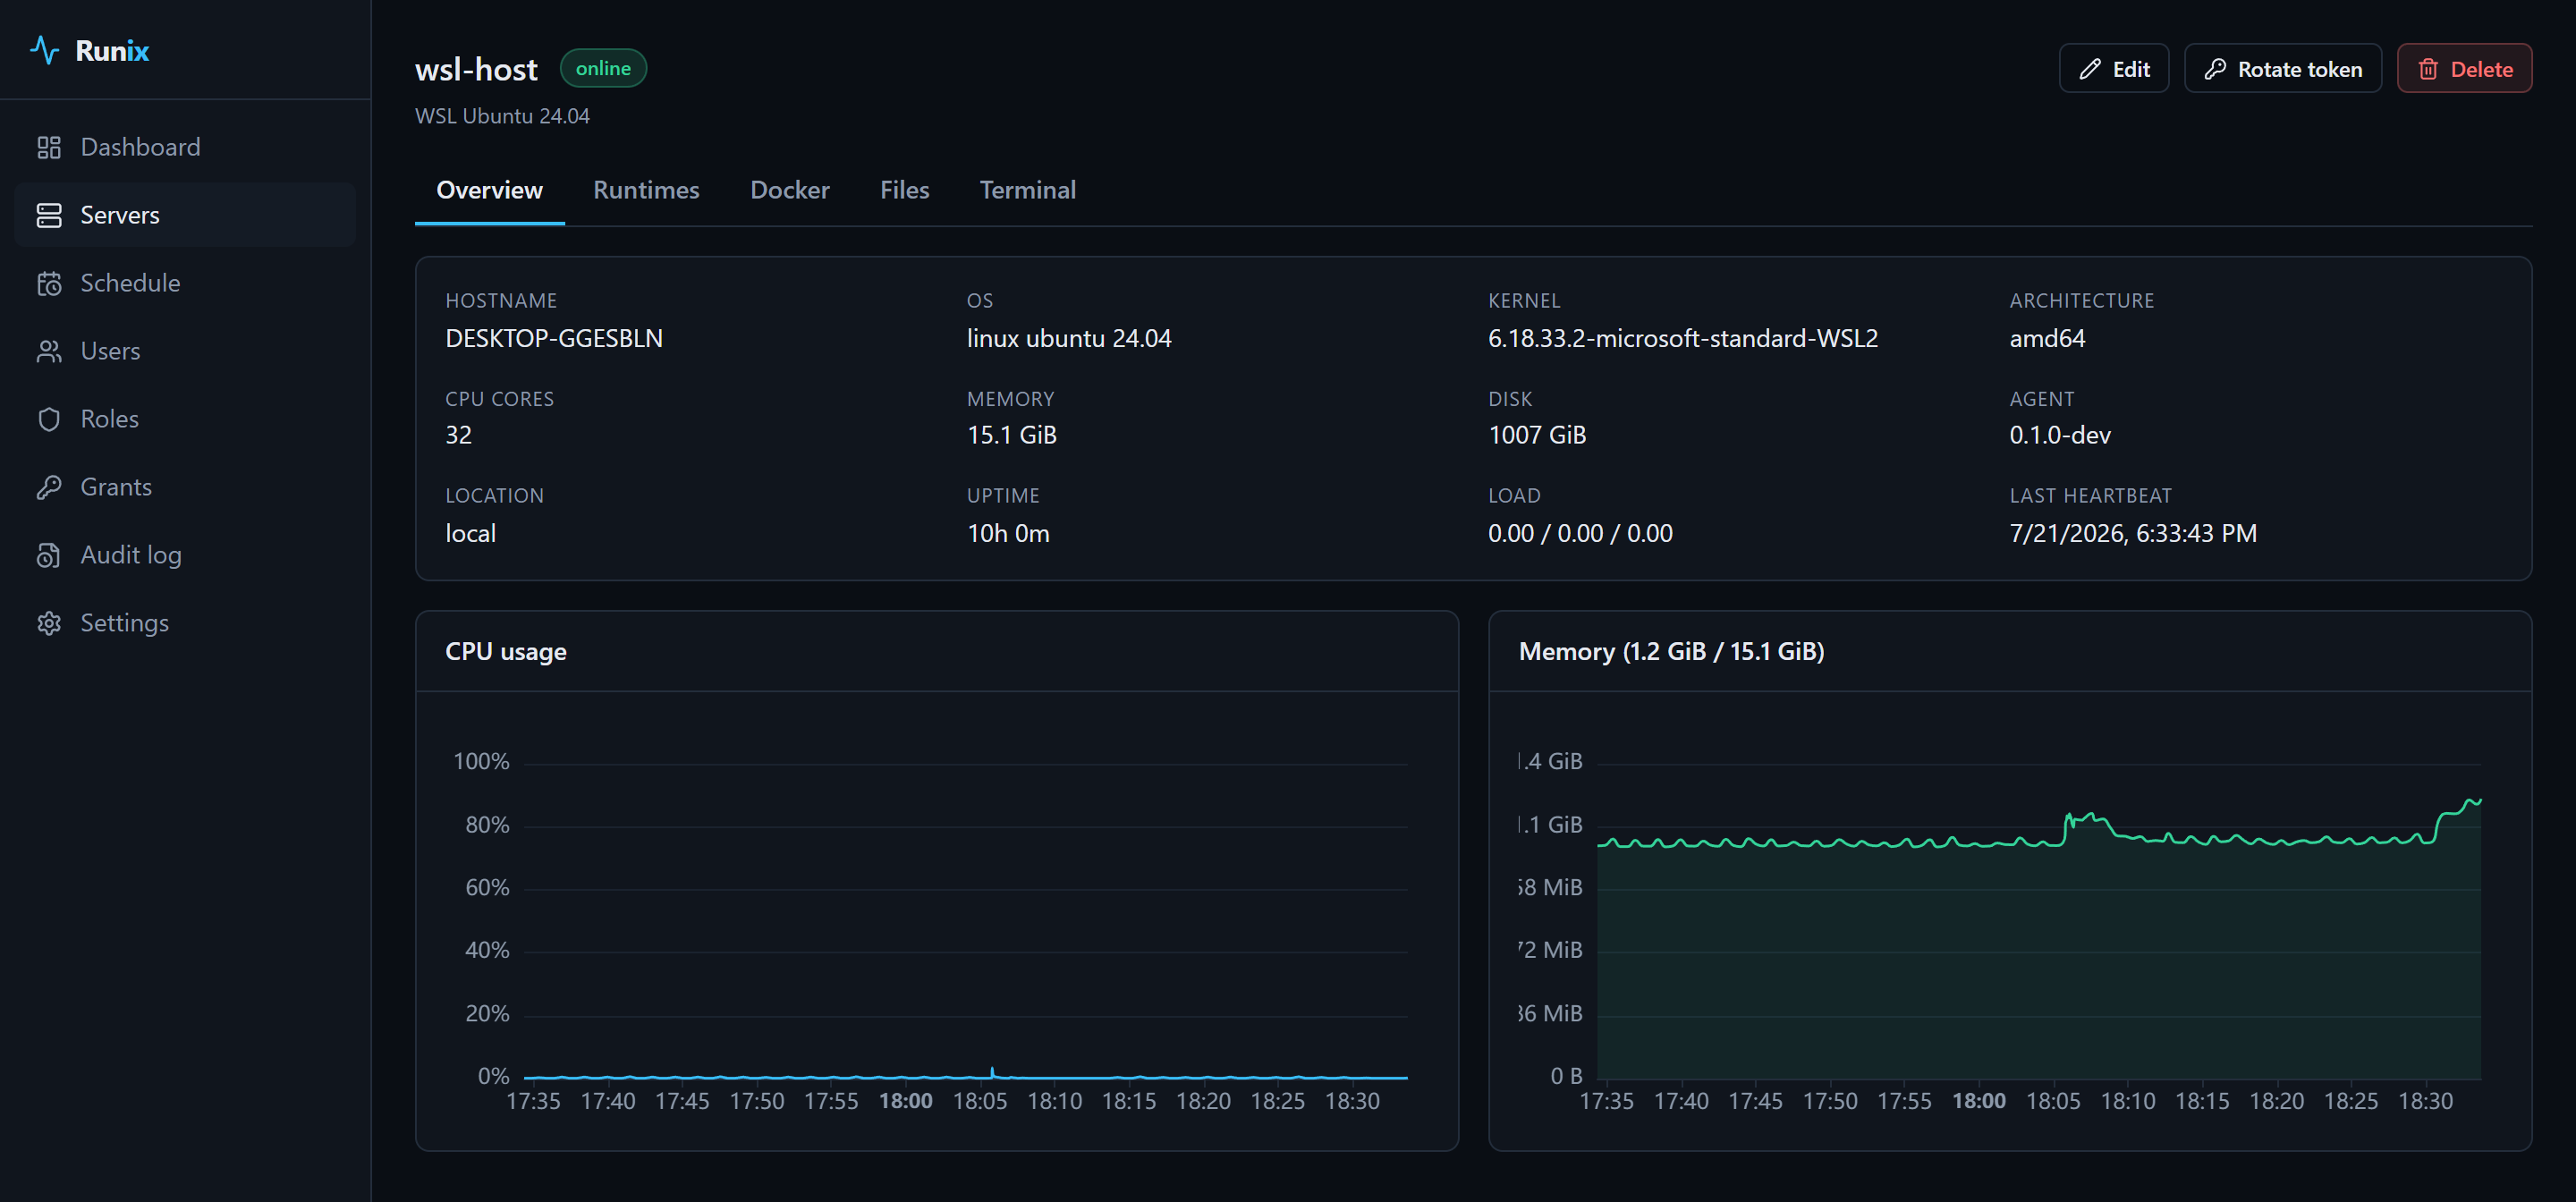Viewport: 2576px width, 1202px height.
Task: Click the disk value 1007 GiB
Action: pos(1537,436)
